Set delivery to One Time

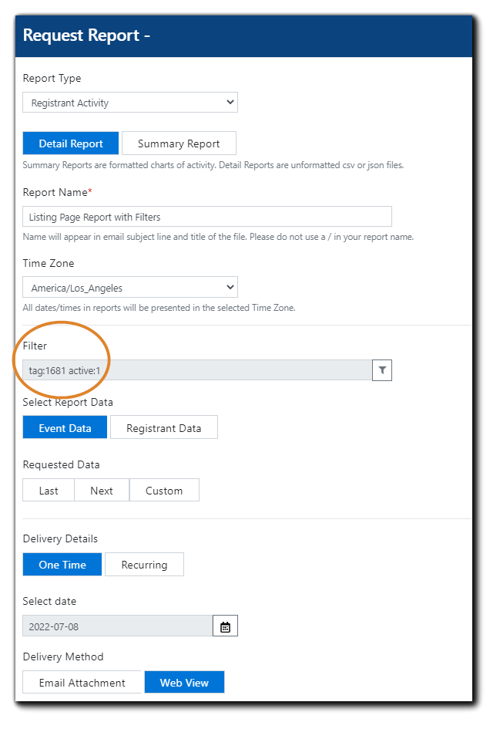point(62,565)
